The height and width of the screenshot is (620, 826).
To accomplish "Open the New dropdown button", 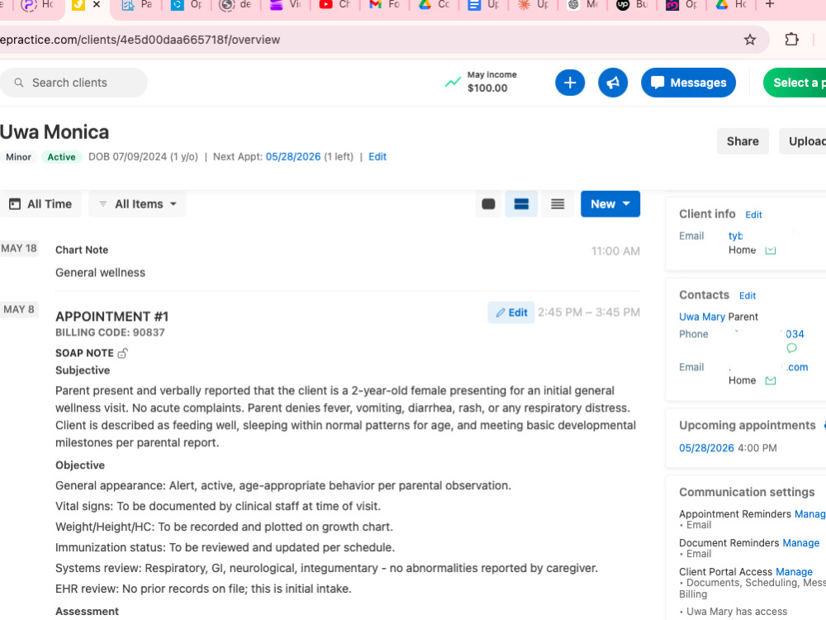I will coord(610,204).
